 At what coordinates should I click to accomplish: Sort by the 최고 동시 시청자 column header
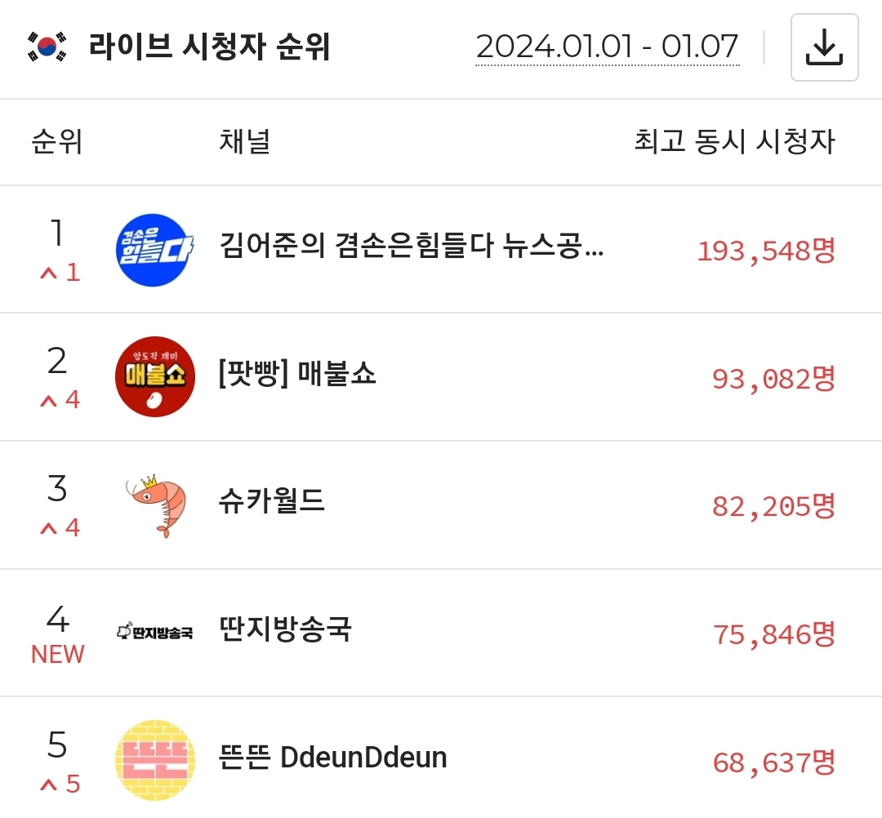(734, 142)
